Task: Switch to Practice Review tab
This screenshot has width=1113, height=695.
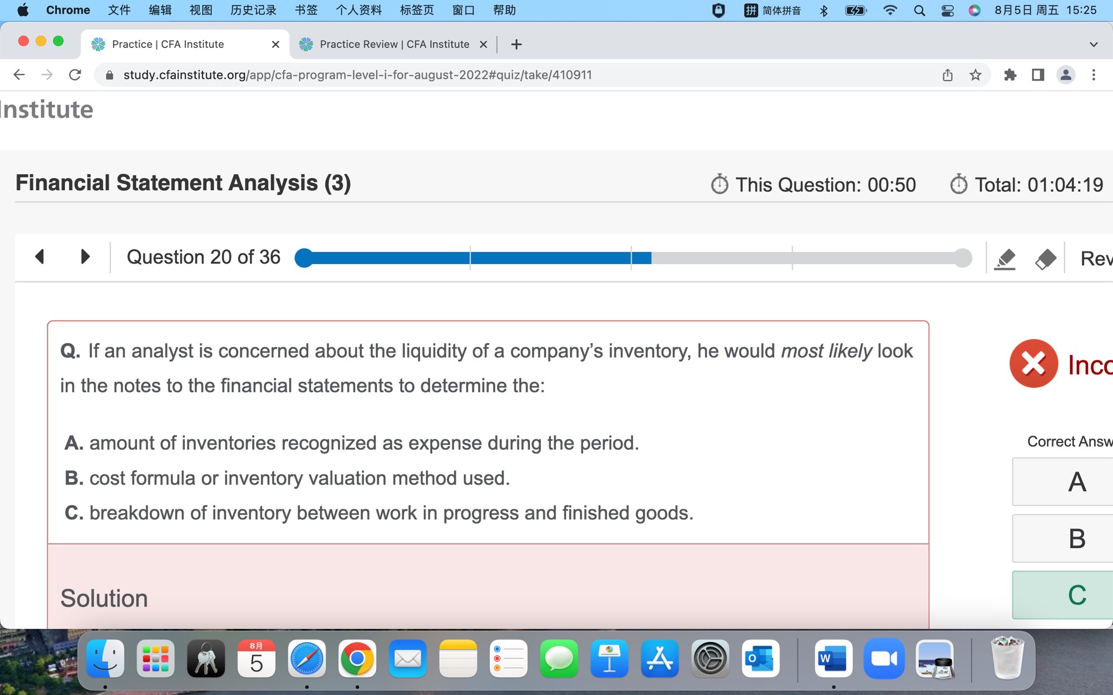Action: pyautogui.click(x=394, y=44)
